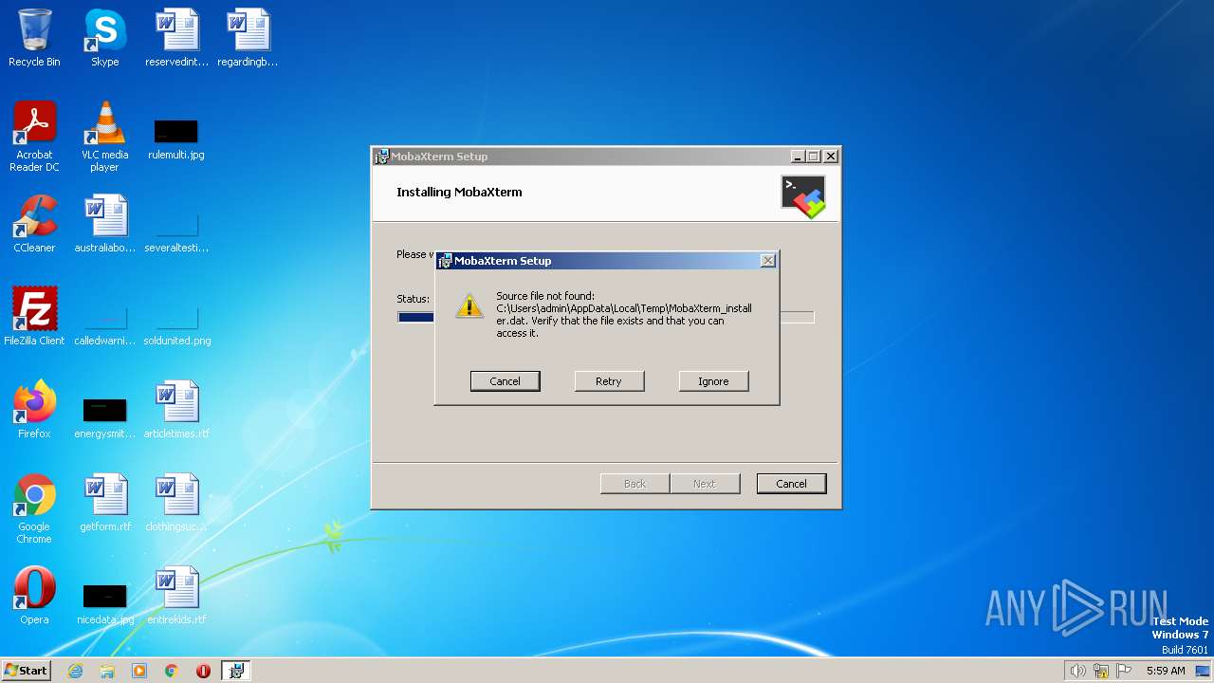Close the source file not found dialog
Viewport: 1214px width, 683px height.
click(x=768, y=260)
